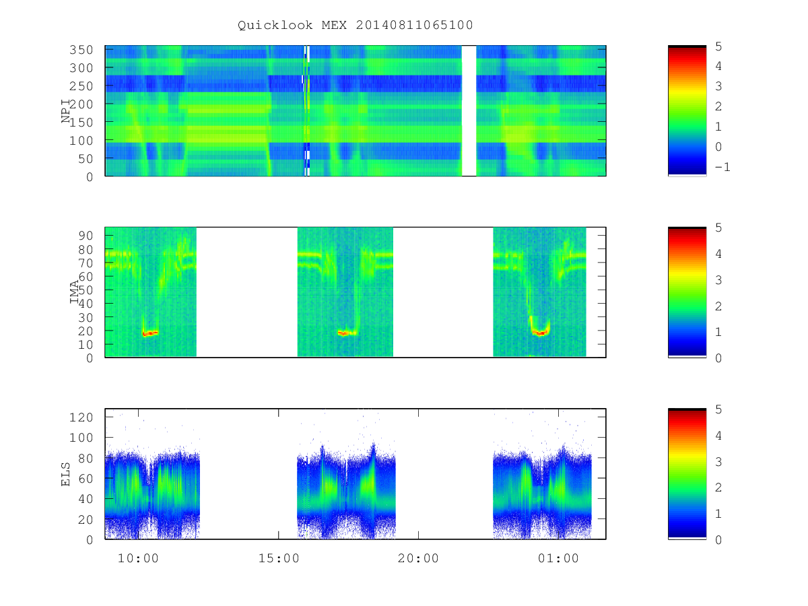Click the 01:00 time axis label
The height and width of the screenshot is (606, 808).
tap(558, 558)
